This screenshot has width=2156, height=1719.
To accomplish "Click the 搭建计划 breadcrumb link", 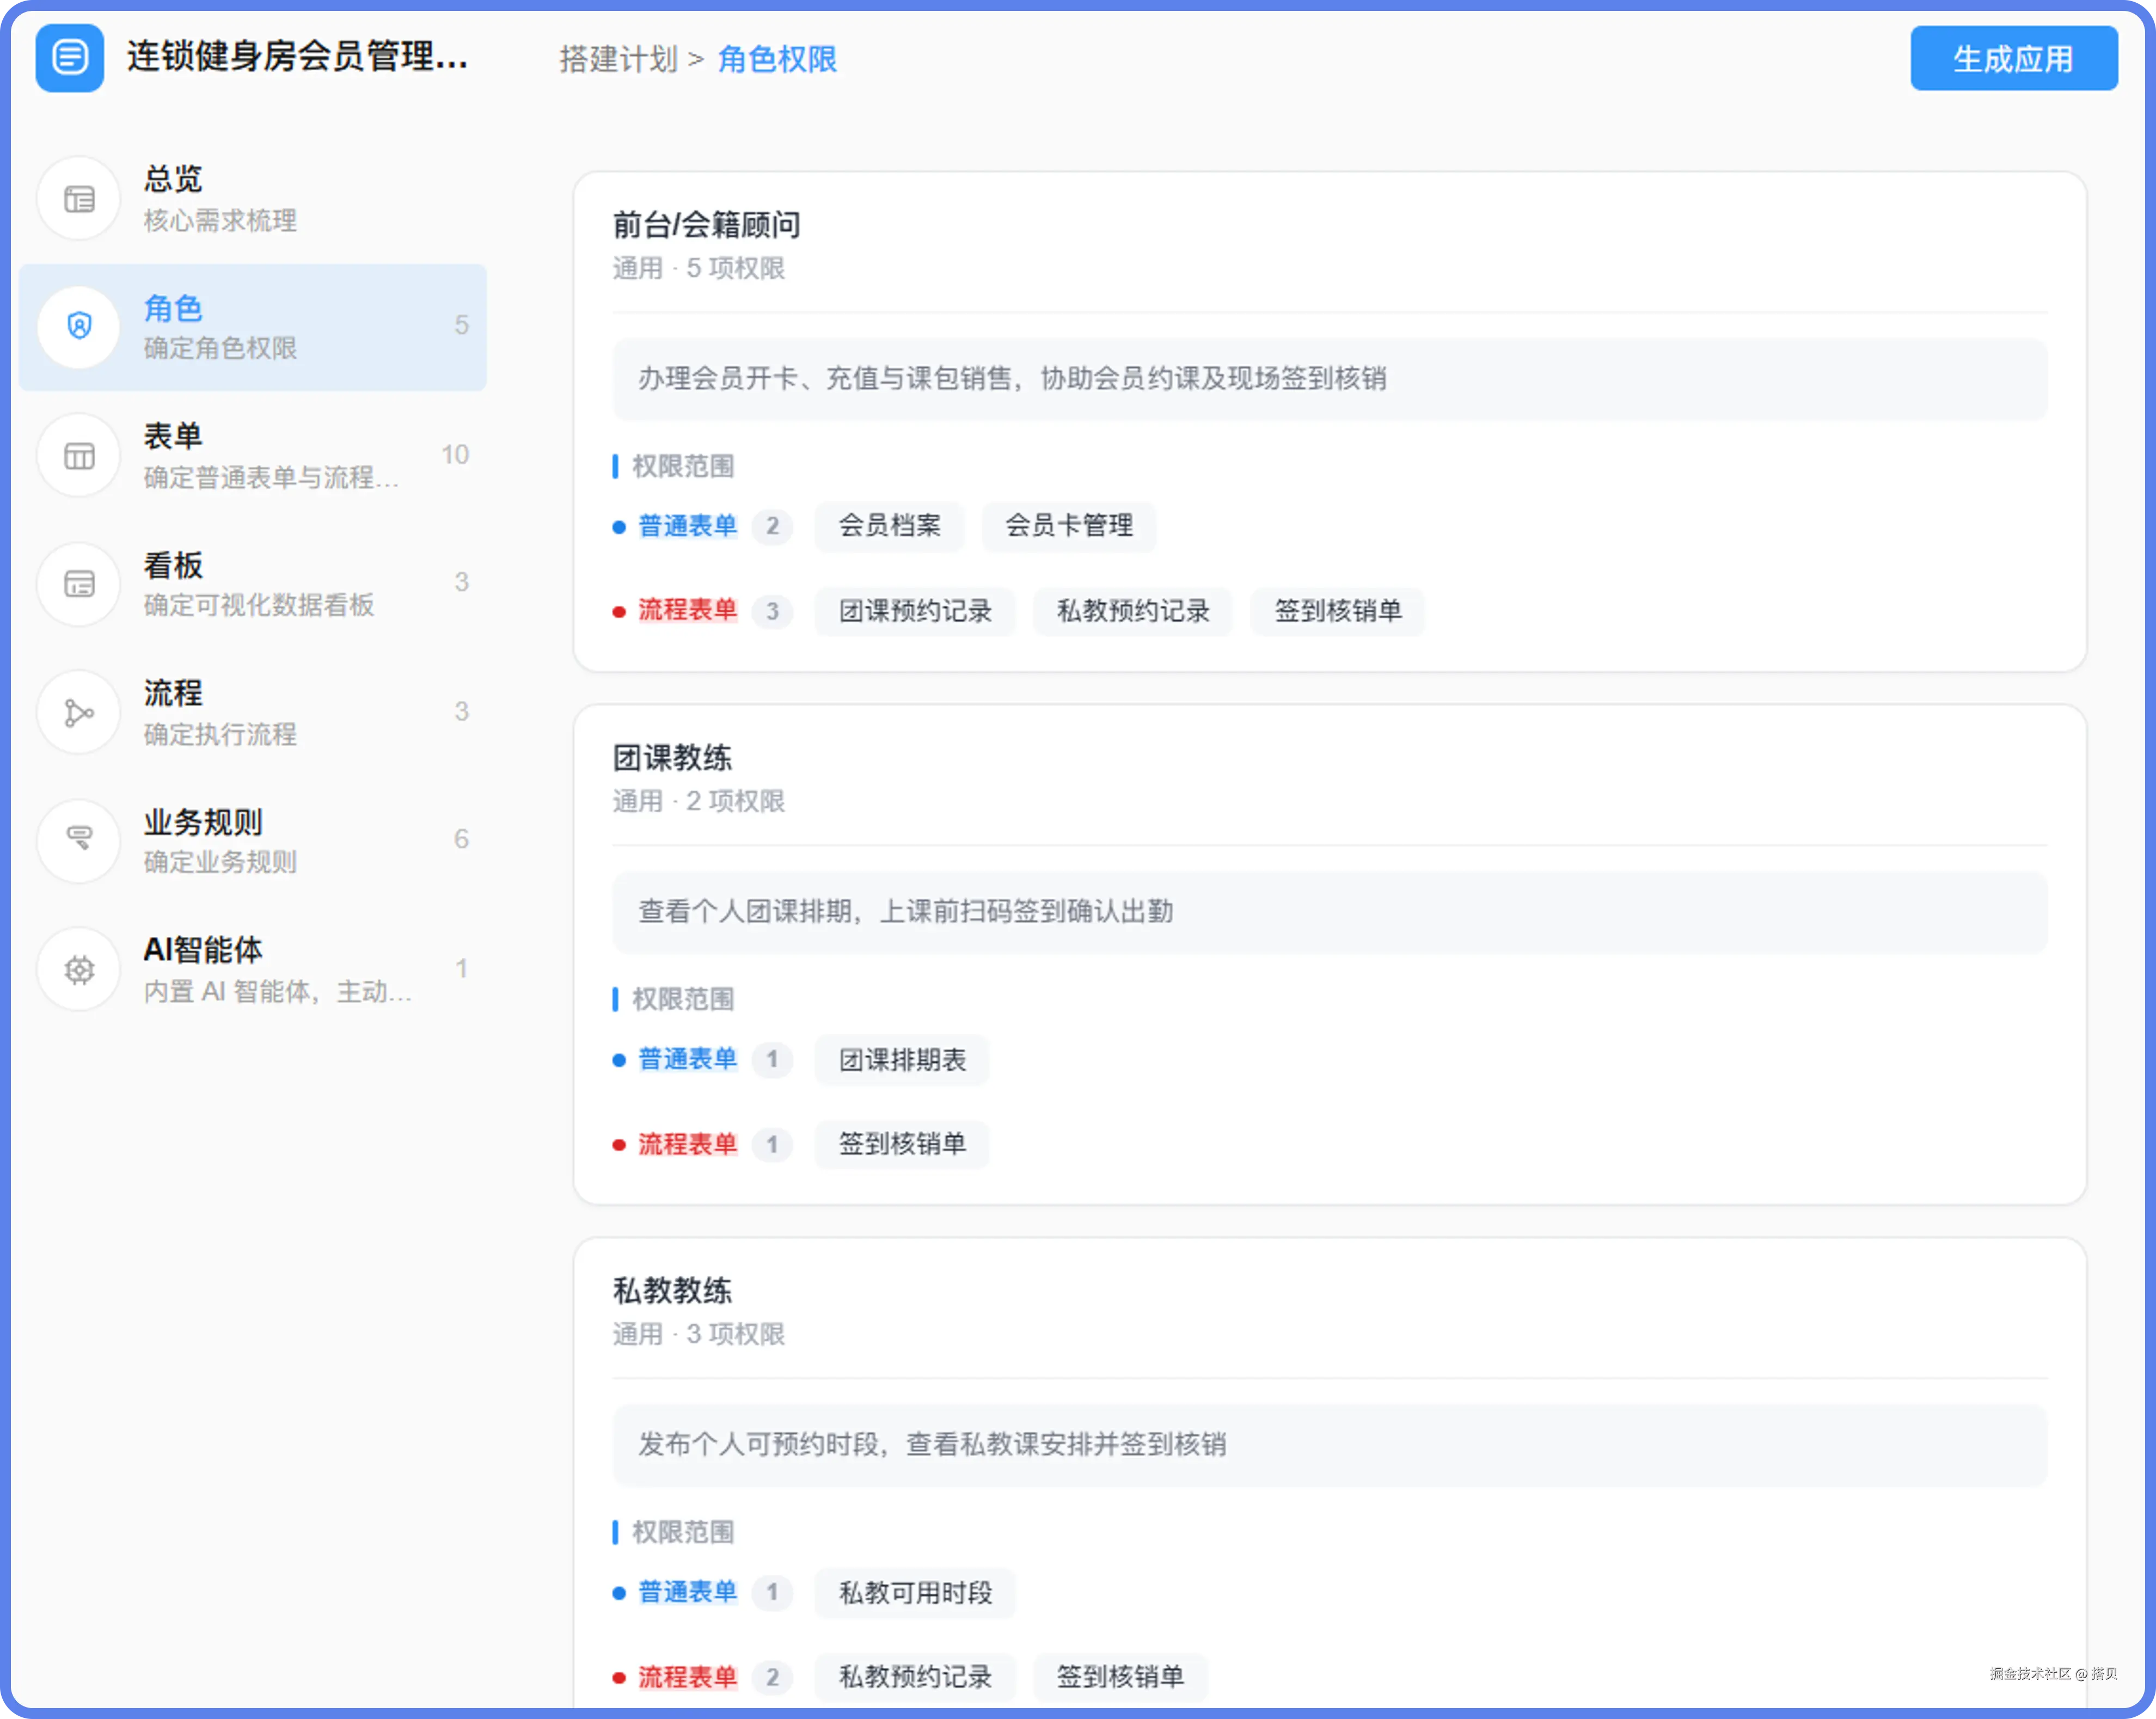I will tap(619, 59).
